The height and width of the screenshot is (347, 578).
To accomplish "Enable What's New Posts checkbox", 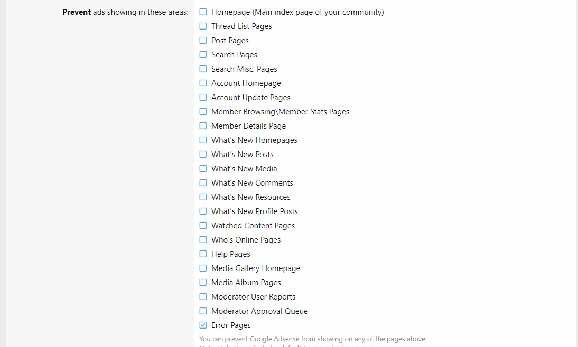I will tap(203, 154).
